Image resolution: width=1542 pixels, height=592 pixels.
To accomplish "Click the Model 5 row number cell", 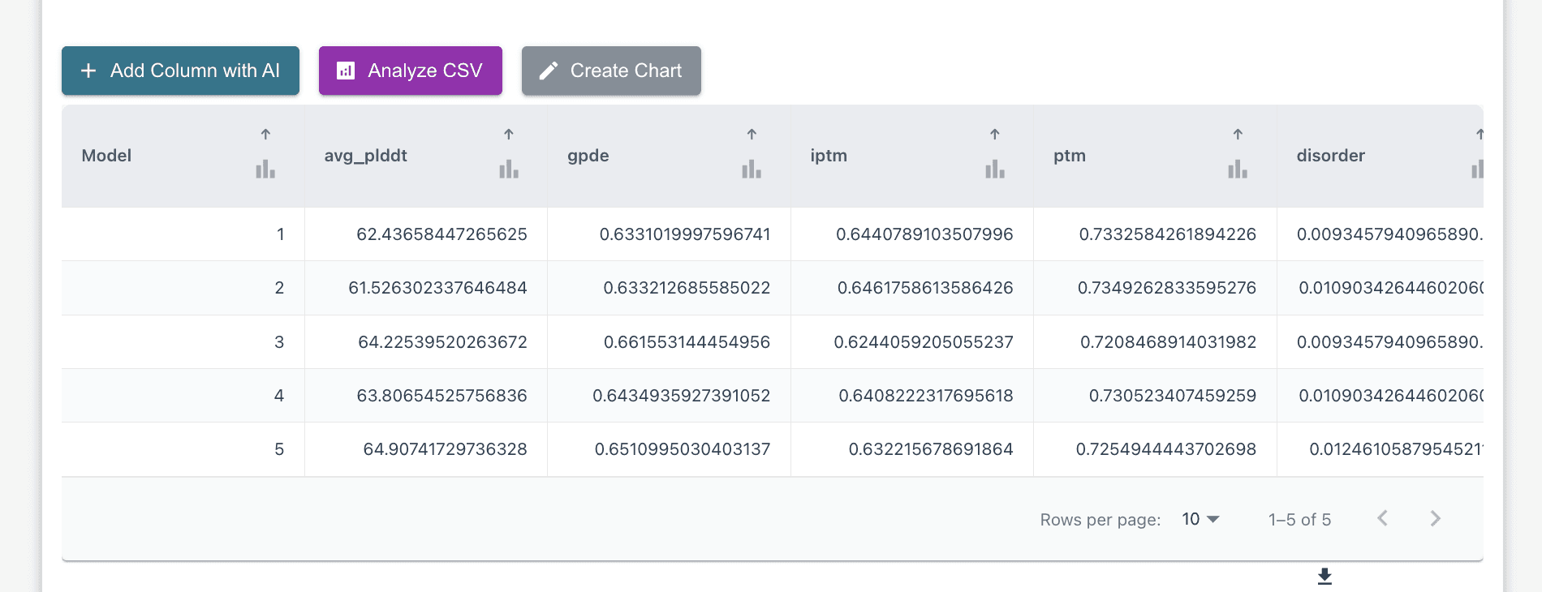I will point(279,449).
